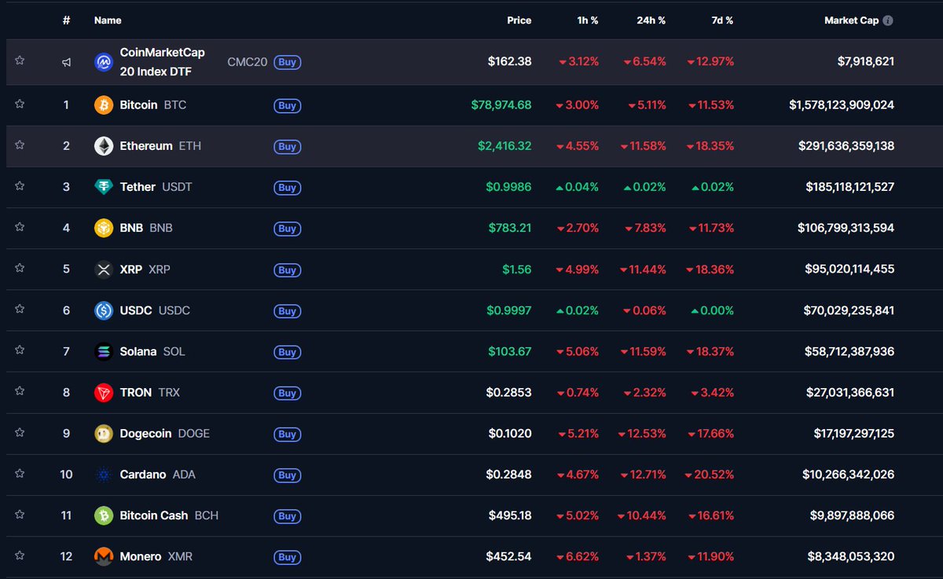Click the Ethereum diamond logo icon

coord(104,146)
